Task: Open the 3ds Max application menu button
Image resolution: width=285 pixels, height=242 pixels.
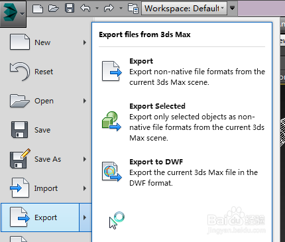Action: coord(13,14)
